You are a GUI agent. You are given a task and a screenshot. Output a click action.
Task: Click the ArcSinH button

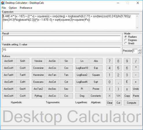(9, 61)
